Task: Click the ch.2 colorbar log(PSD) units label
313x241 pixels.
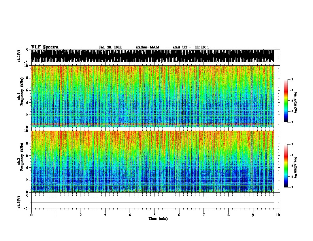Action: (296, 168)
